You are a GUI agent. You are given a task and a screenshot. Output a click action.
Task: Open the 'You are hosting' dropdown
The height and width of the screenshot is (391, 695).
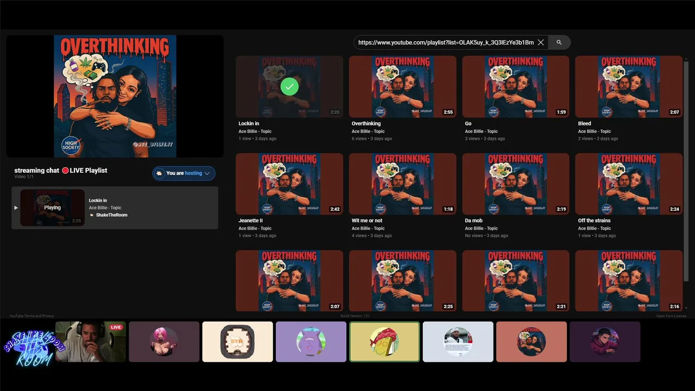(x=184, y=173)
